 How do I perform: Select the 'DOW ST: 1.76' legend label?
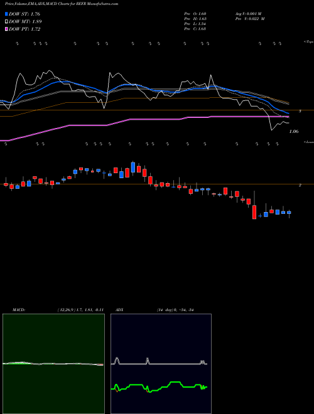click(x=24, y=14)
